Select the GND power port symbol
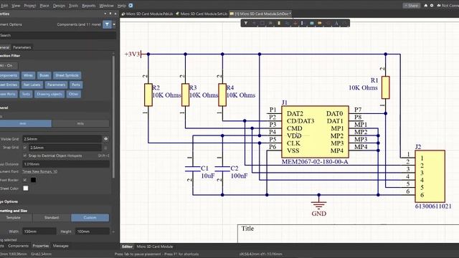The height and width of the screenshot is (258, 459). [318, 206]
